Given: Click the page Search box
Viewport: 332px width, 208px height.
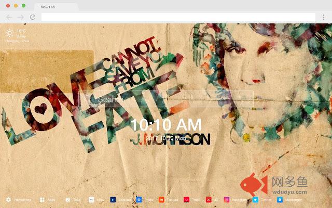Looking at the screenshot, I should coord(166,99).
